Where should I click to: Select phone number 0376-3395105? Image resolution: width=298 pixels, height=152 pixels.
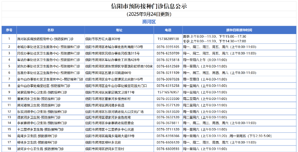click(x=168, y=47)
